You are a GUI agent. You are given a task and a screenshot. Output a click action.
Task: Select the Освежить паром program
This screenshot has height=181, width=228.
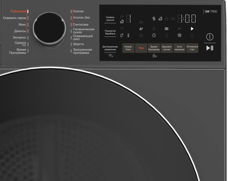click(x=15, y=18)
